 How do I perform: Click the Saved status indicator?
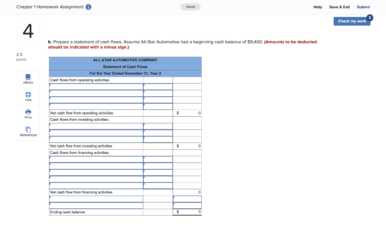point(190,7)
